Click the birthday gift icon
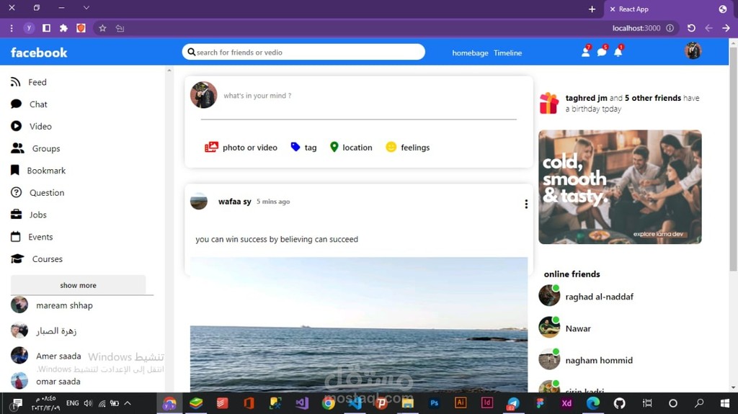The width and height of the screenshot is (738, 414). [x=548, y=103]
